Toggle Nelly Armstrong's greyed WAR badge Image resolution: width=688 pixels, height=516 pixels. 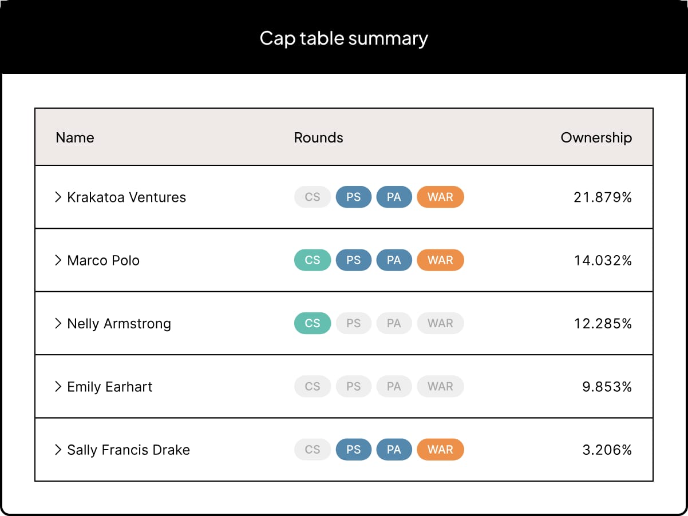[440, 323]
